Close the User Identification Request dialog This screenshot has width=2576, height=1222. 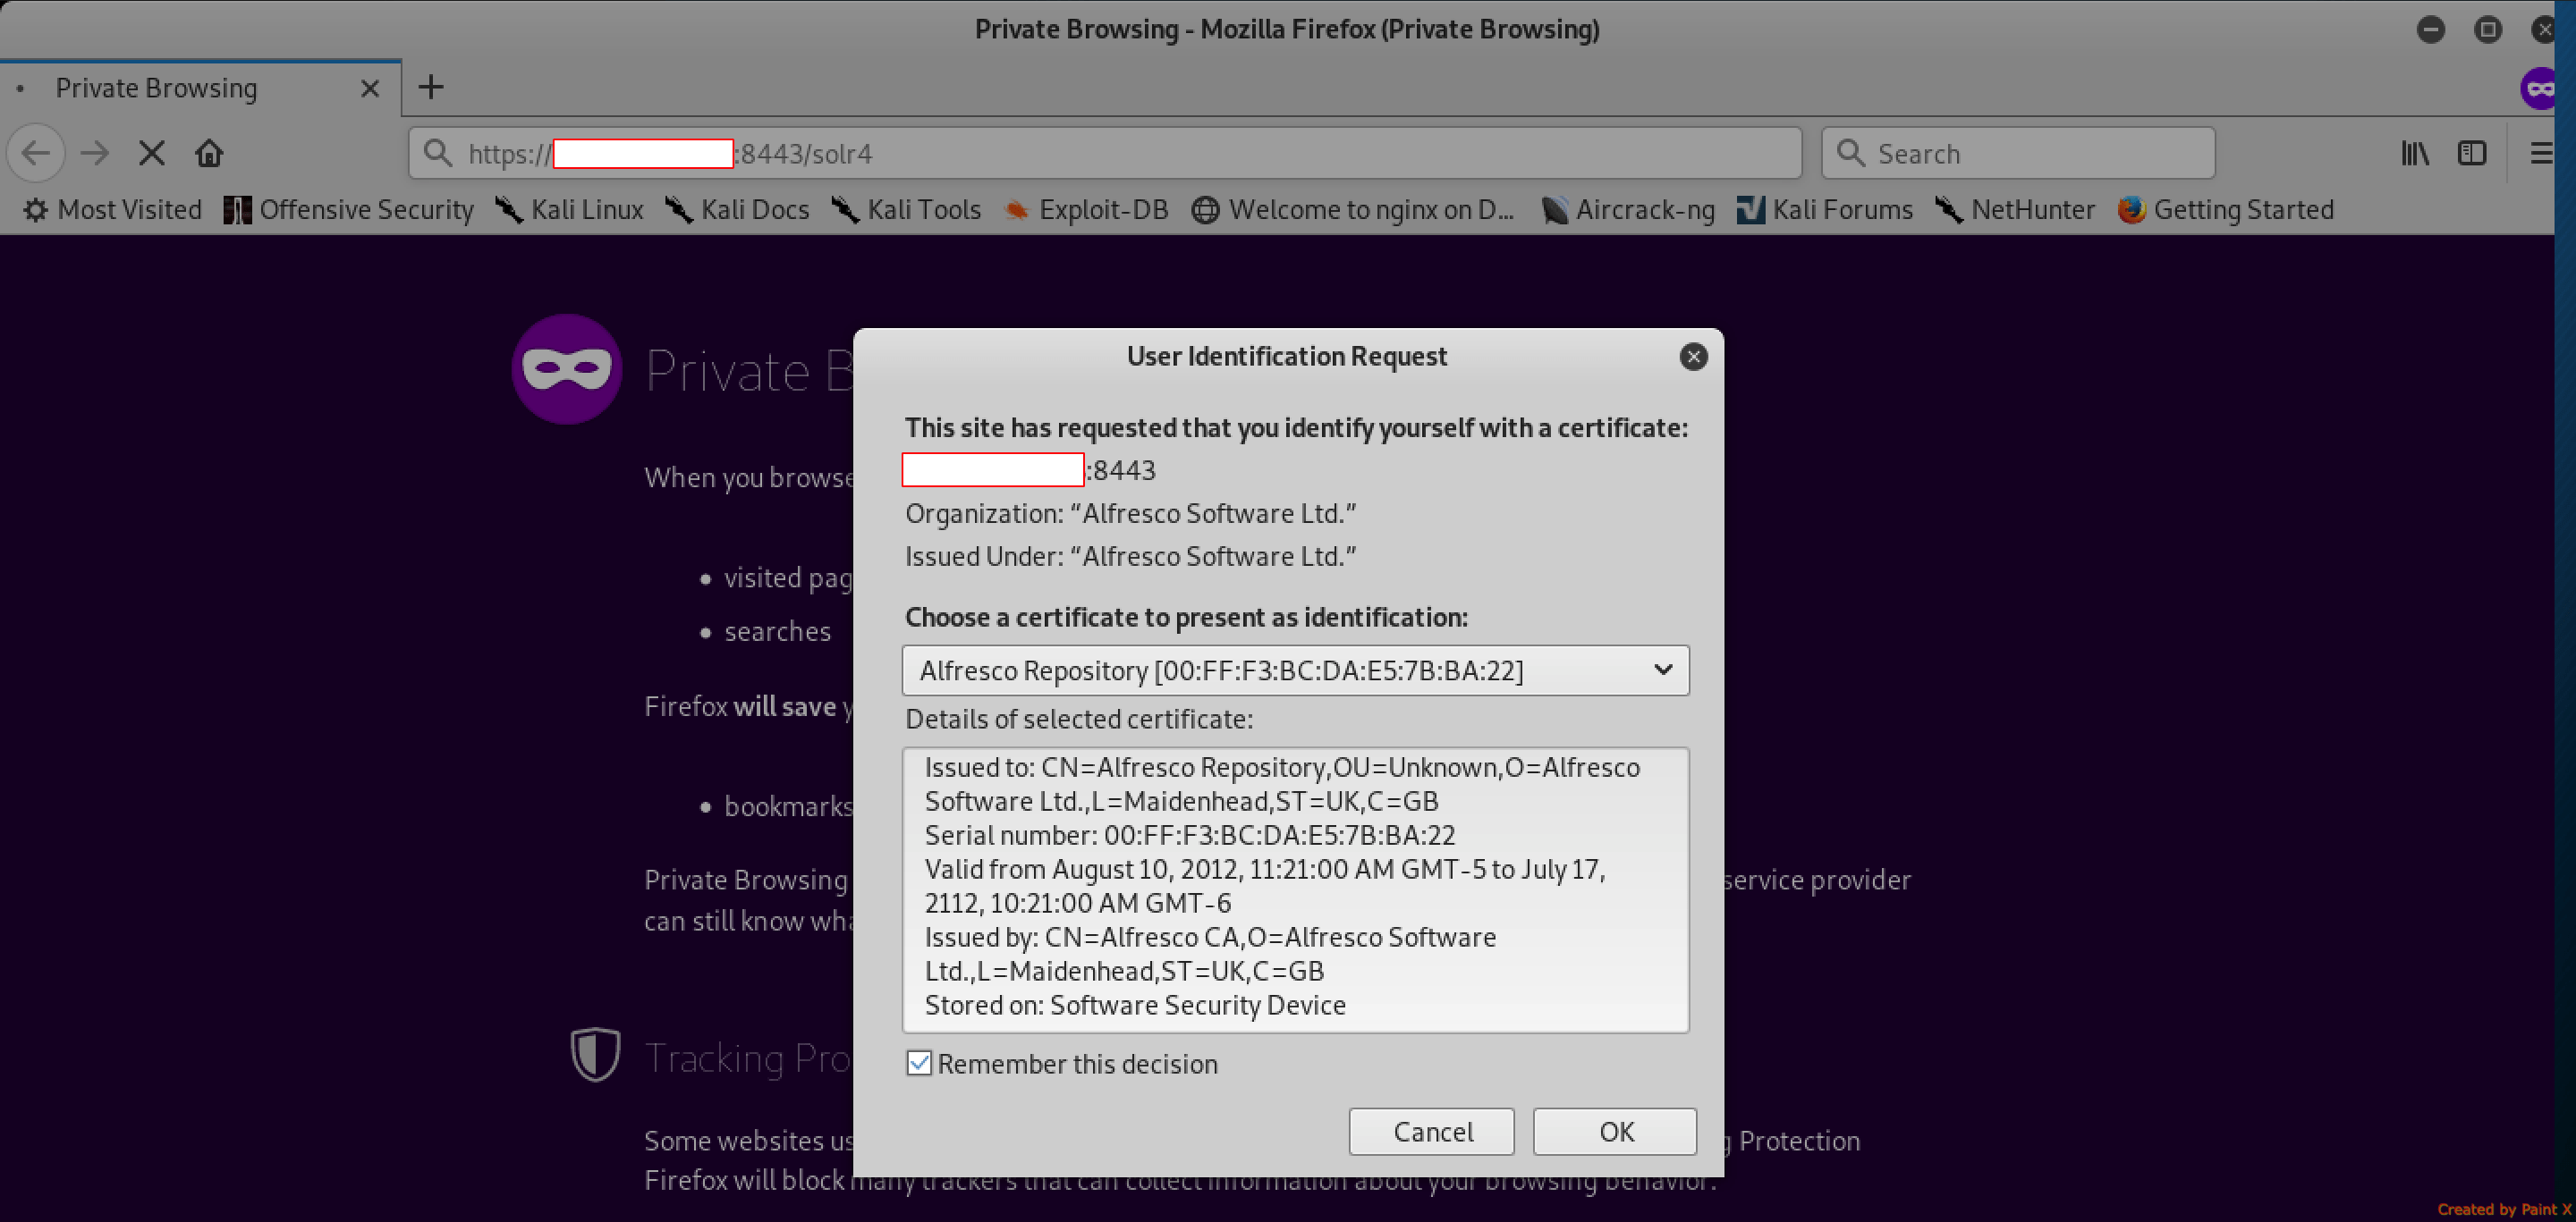pos(1692,357)
